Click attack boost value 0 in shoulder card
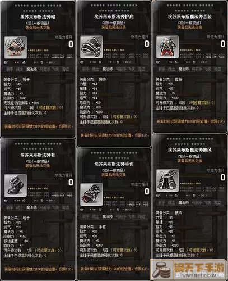The height and width of the screenshot is (281, 228). click(x=147, y=44)
